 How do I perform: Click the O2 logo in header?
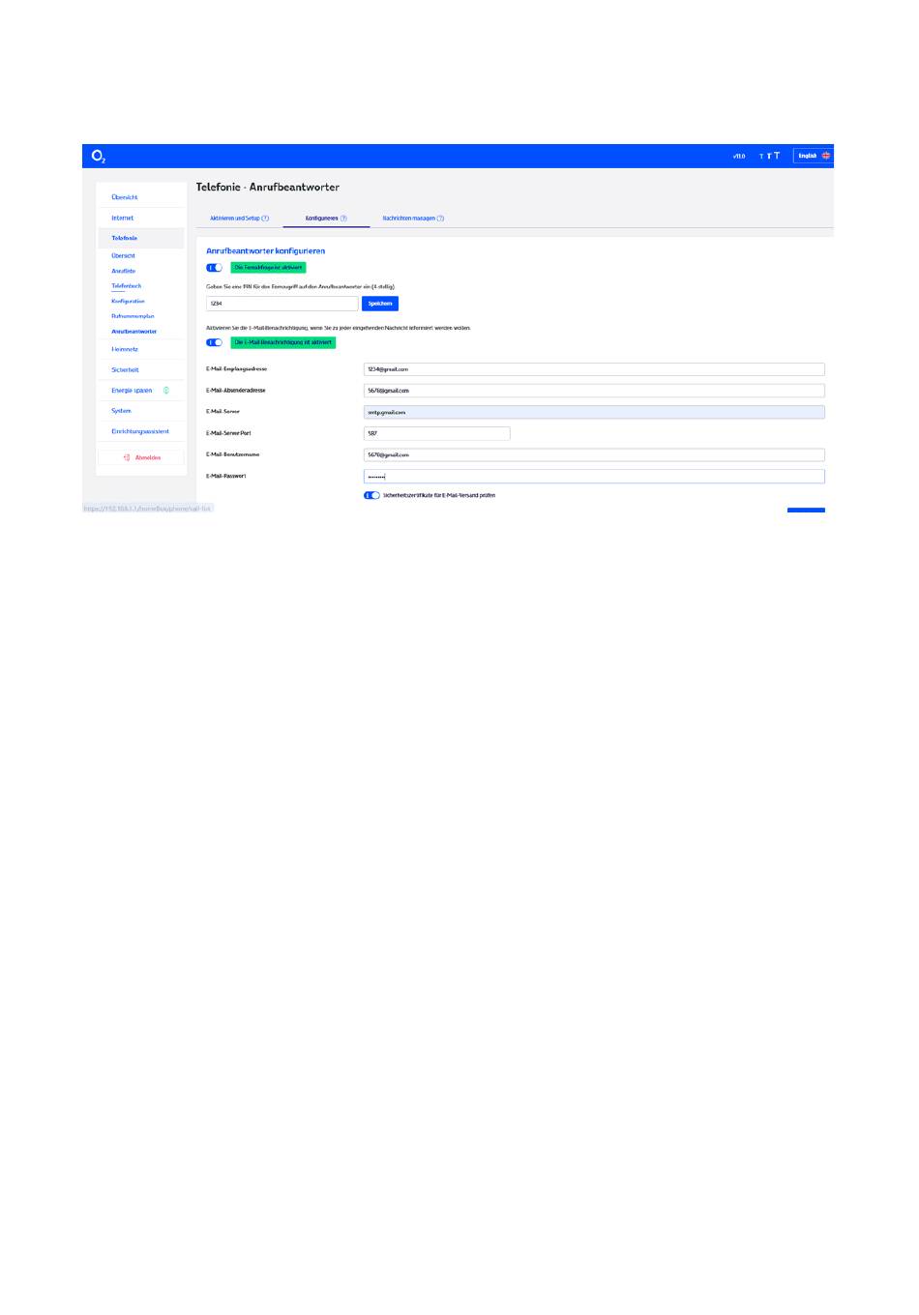click(x=98, y=156)
